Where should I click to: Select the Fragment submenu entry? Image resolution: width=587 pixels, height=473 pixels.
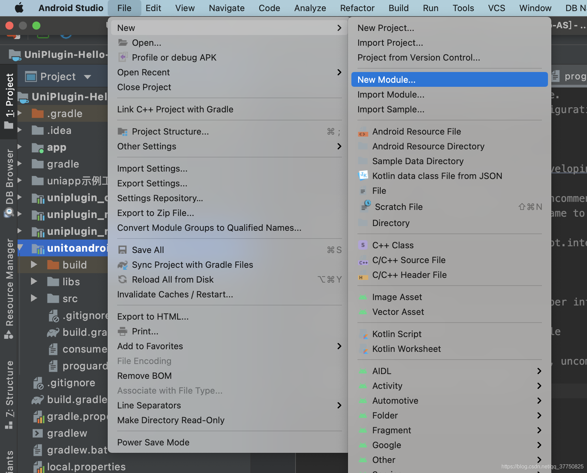pyautogui.click(x=449, y=430)
